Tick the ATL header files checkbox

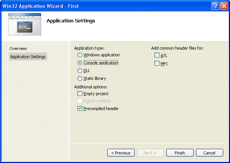tap(157, 56)
